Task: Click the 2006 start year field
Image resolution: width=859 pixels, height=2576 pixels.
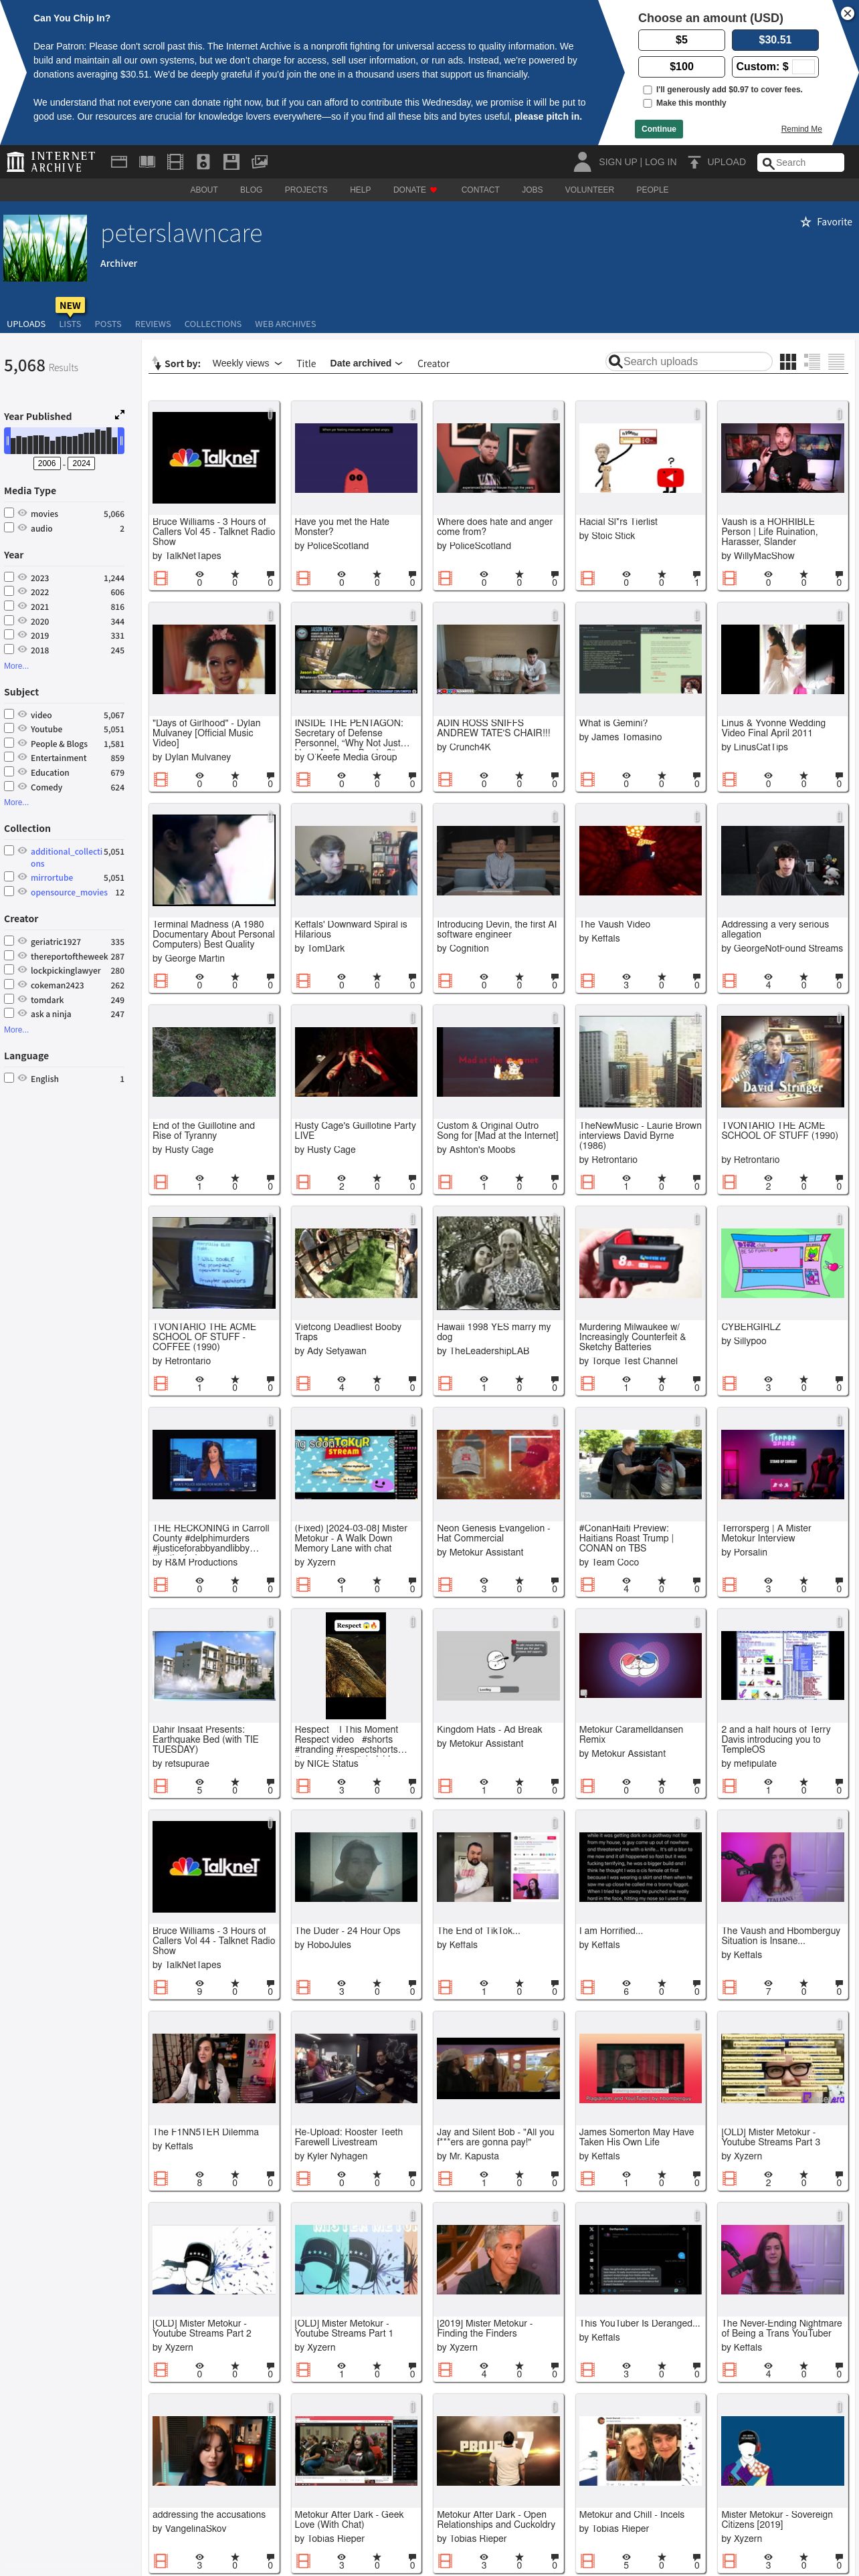Action: 47,463
